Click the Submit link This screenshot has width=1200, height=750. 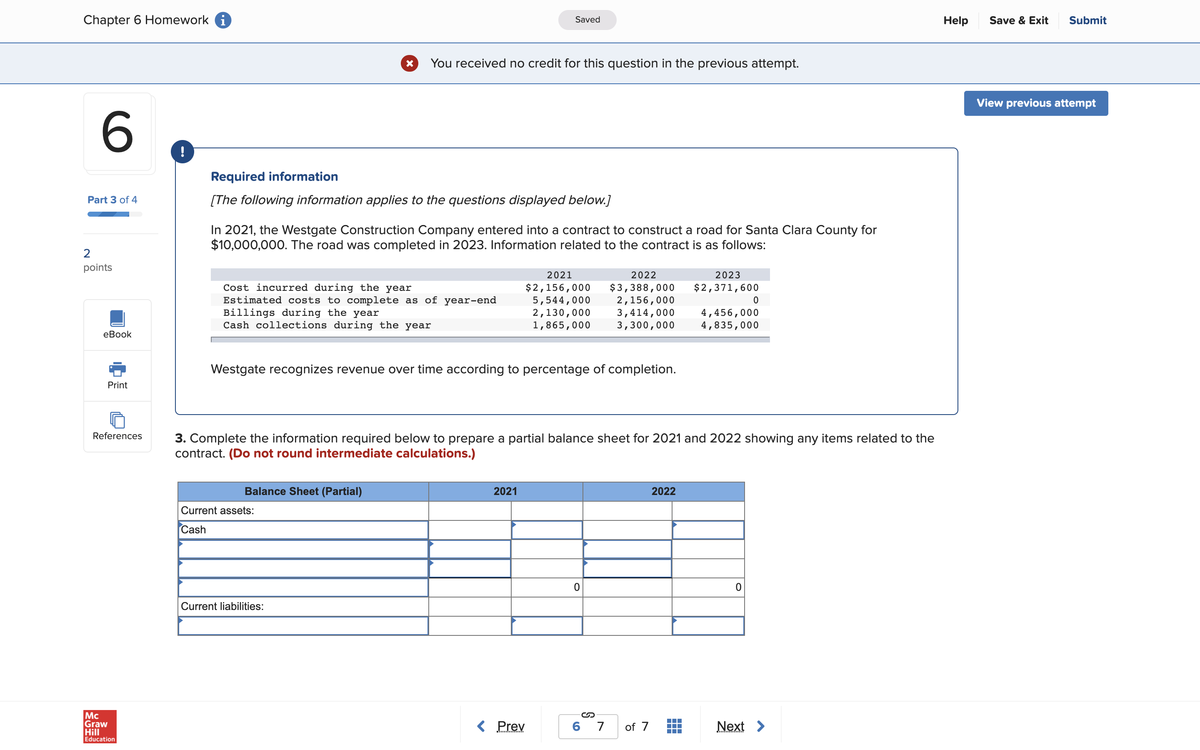(x=1087, y=20)
